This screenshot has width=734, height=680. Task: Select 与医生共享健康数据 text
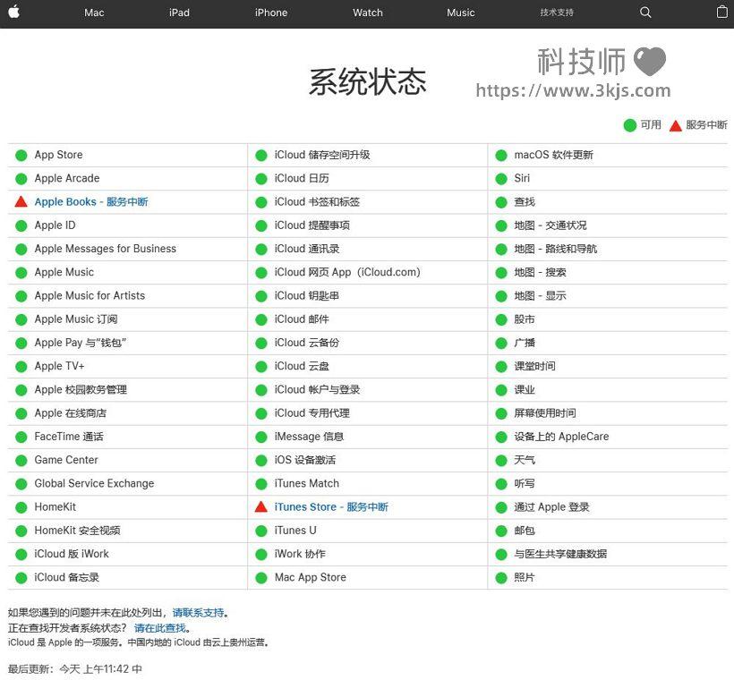[x=561, y=554]
